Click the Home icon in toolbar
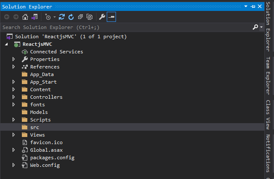The height and width of the screenshot is (179, 274). [25, 17]
